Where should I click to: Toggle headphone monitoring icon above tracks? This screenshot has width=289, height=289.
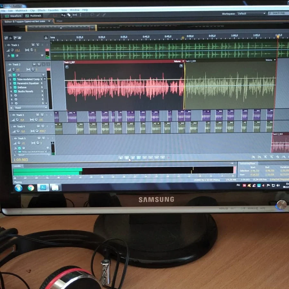(x=46, y=38)
